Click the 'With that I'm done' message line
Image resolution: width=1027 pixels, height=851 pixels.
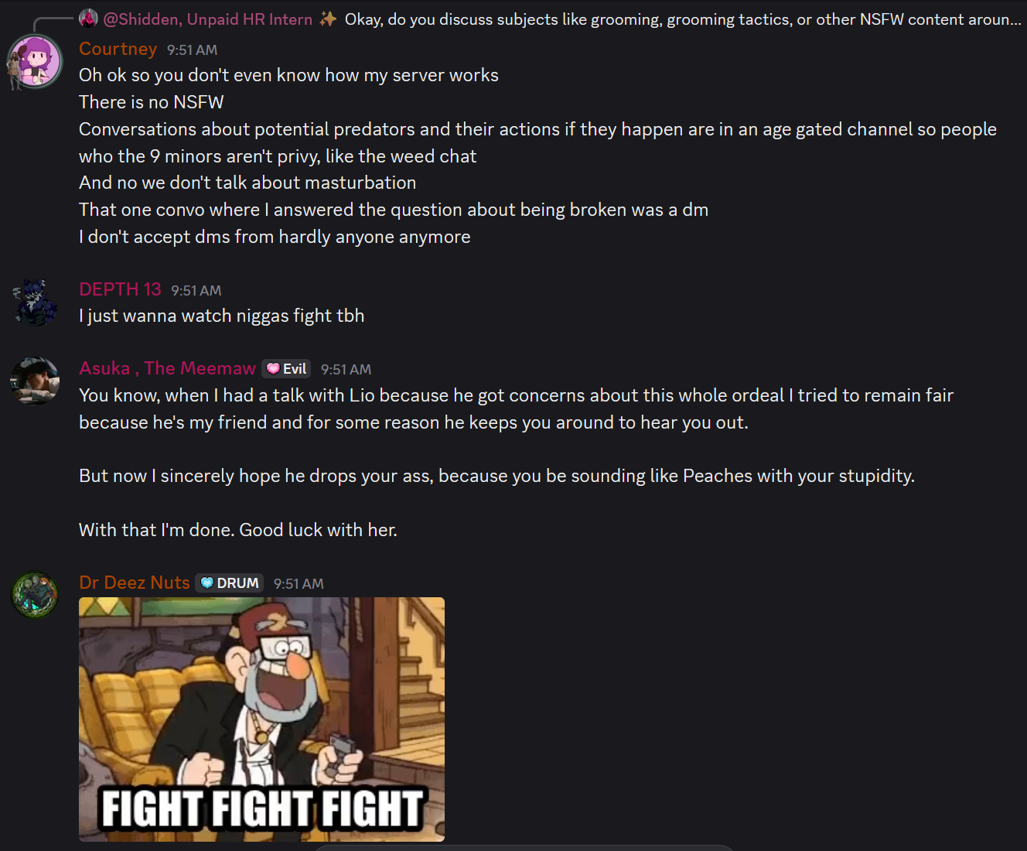point(238,530)
